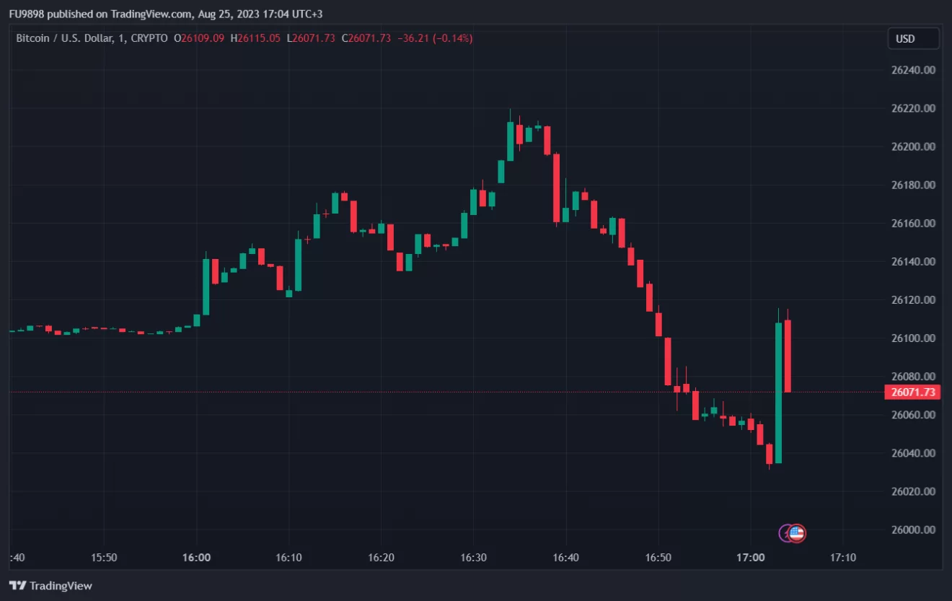
Task: Click the TradingView text in the footer
Action: pyautogui.click(x=61, y=586)
